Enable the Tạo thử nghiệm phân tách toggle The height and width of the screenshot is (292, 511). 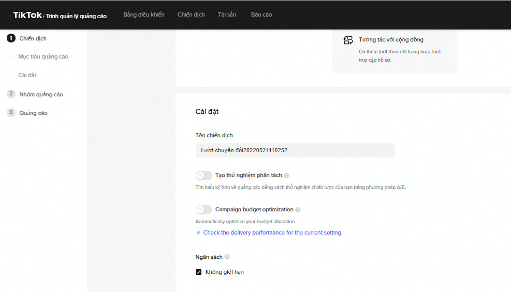click(x=203, y=176)
